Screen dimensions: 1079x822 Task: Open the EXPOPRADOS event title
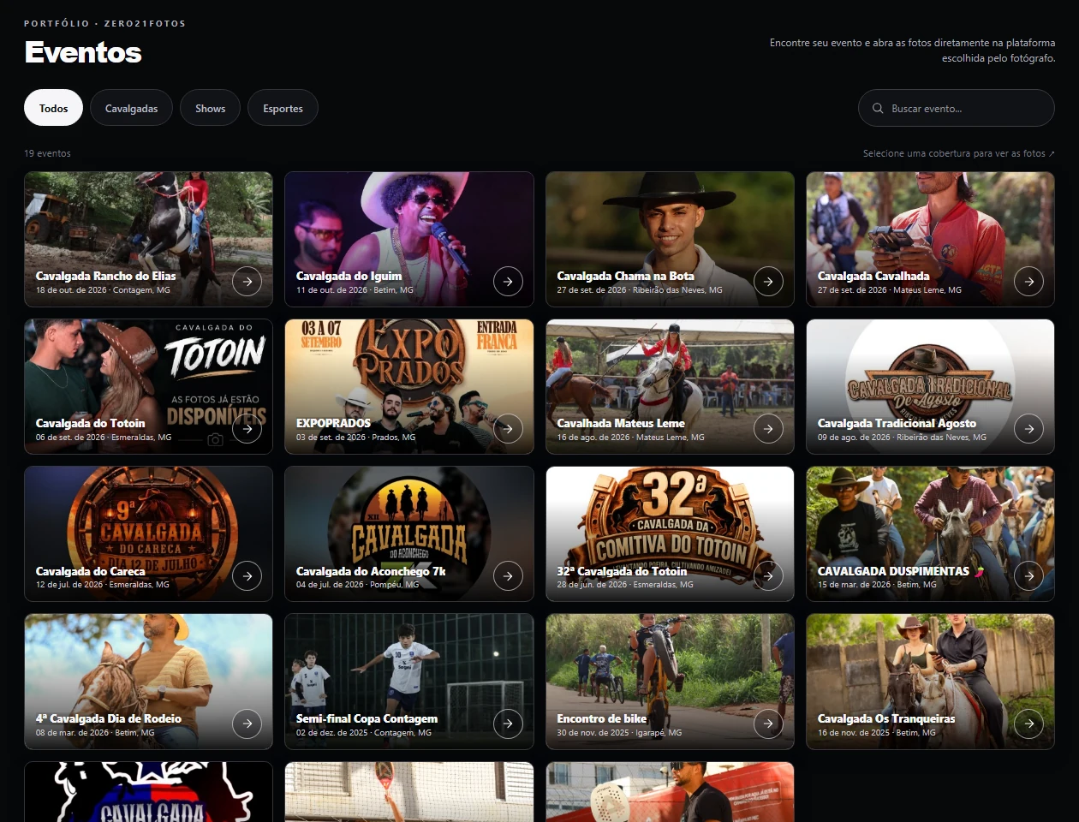pyautogui.click(x=333, y=423)
